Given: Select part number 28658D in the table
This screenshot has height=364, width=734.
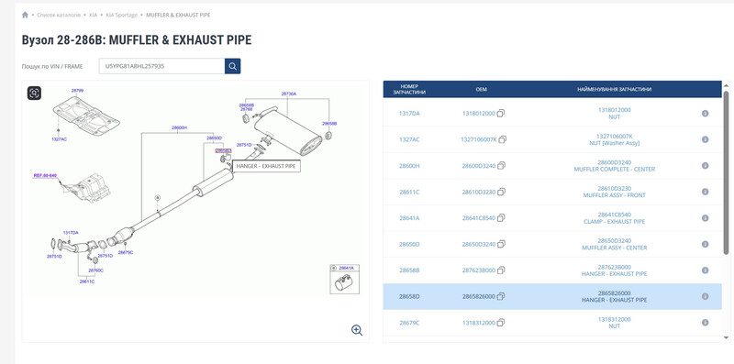Looking at the screenshot, I should point(409,297).
